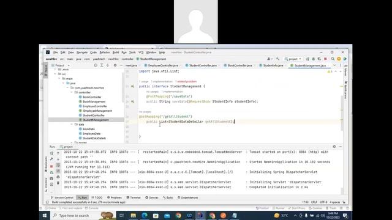Open Microsoft Edge from the taskbar
This screenshot has width=392, height=220.
pos(145,215)
